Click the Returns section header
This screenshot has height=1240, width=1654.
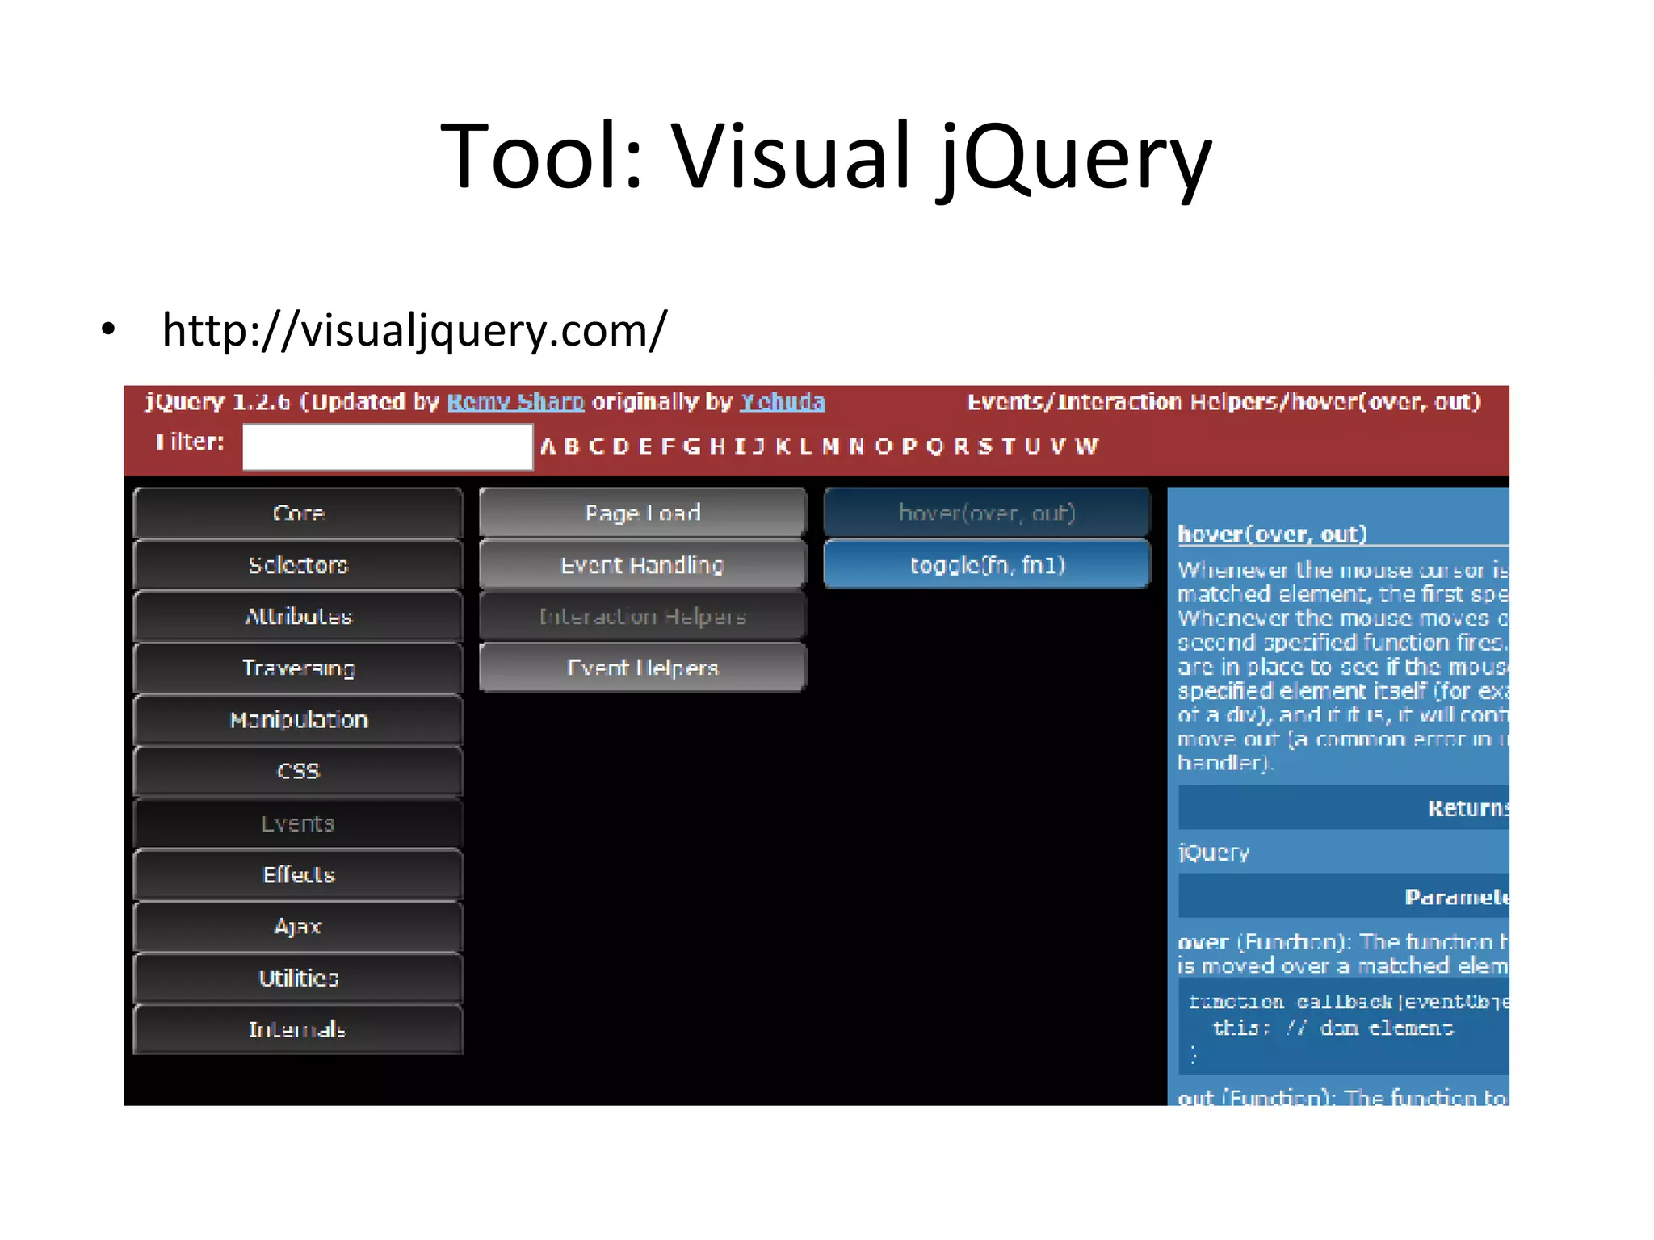[1344, 808]
